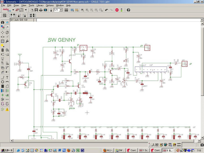Screen dimensions: 204x153
Task: Click the Save icon in the toolbar
Action: [36, 10]
